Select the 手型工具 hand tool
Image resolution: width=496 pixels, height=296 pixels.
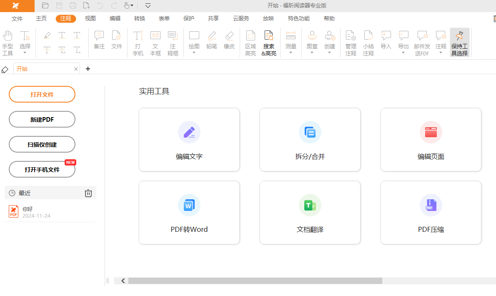pyautogui.click(x=8, y=43)
